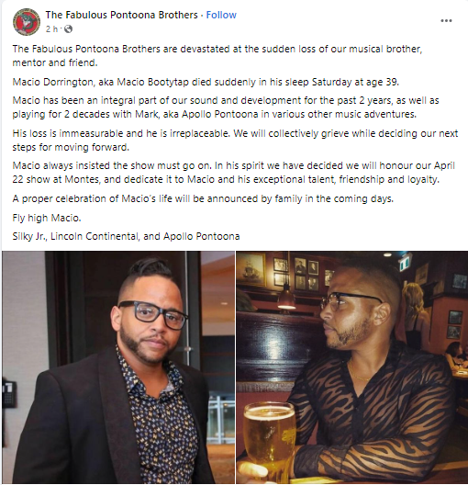Open The Fabulous Pontoona Brothers page name

[x=122, y=15]
